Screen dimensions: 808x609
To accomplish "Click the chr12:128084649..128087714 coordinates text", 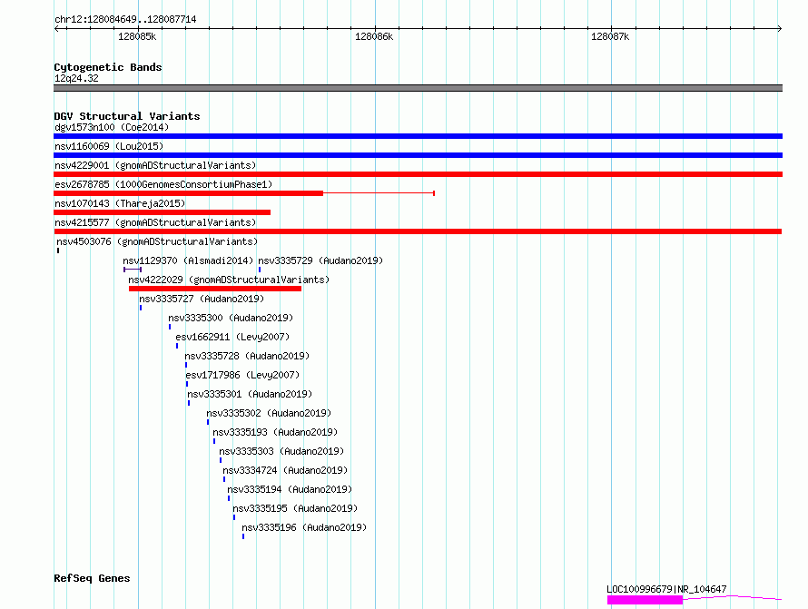I will tap(125, 19).
